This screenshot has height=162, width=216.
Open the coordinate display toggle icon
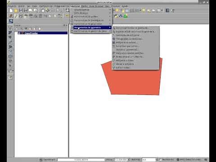[x=41, y=160]
